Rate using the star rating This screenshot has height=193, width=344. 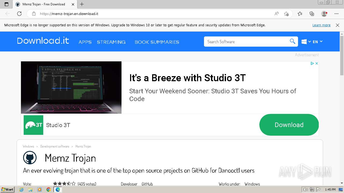[x=64, y=184]
